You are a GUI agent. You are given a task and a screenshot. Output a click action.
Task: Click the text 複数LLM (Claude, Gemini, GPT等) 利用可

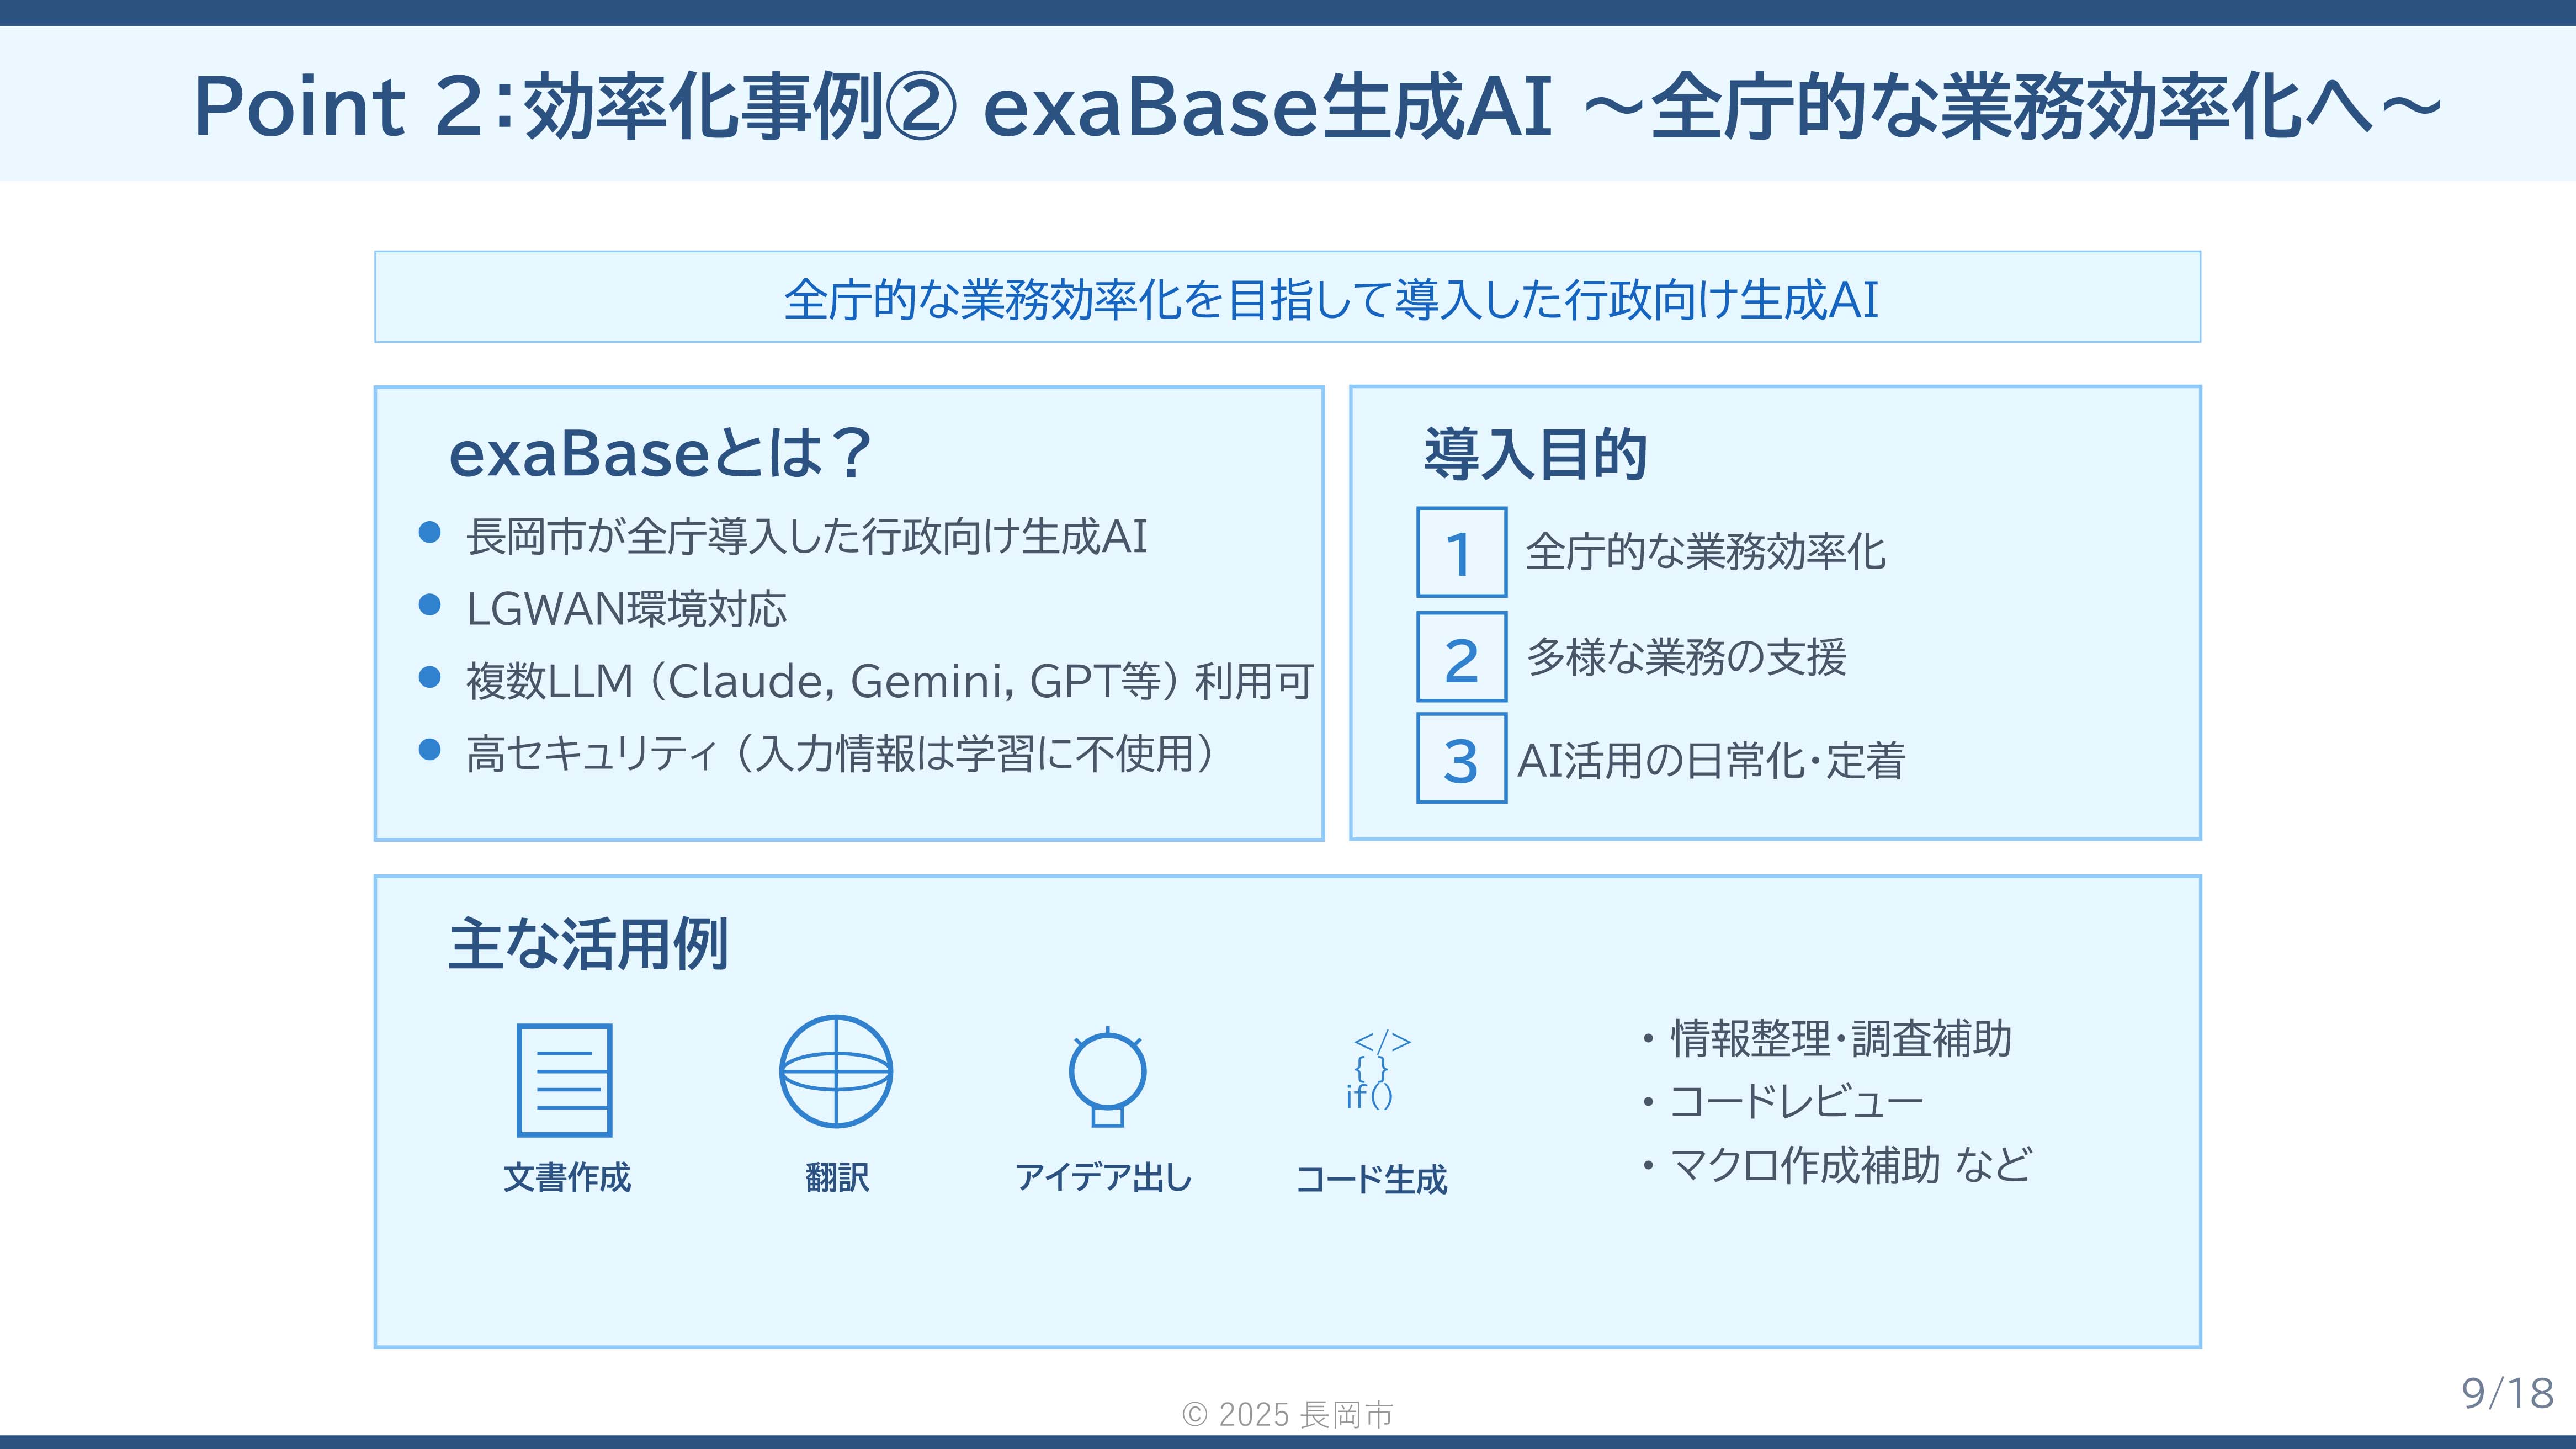tap(889, 681)
